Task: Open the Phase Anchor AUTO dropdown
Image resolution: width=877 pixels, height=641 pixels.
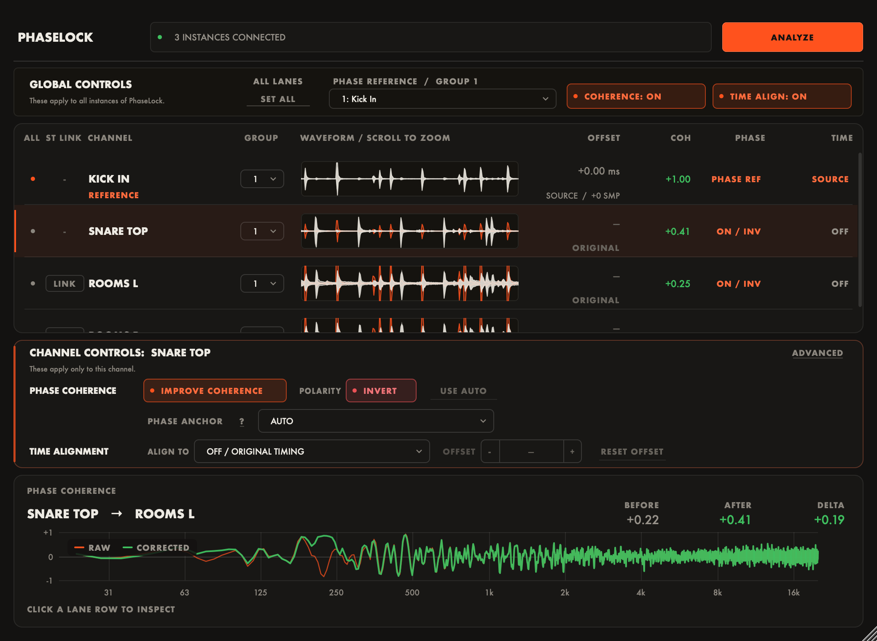Action: click(x=376, y=421)
